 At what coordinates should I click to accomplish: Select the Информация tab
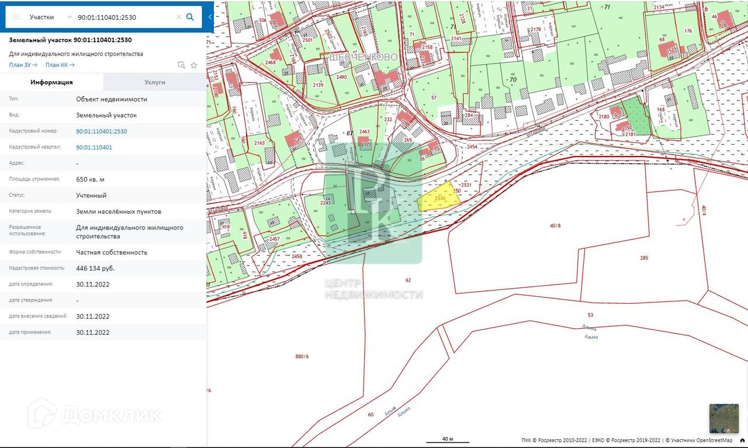[51, 82]
